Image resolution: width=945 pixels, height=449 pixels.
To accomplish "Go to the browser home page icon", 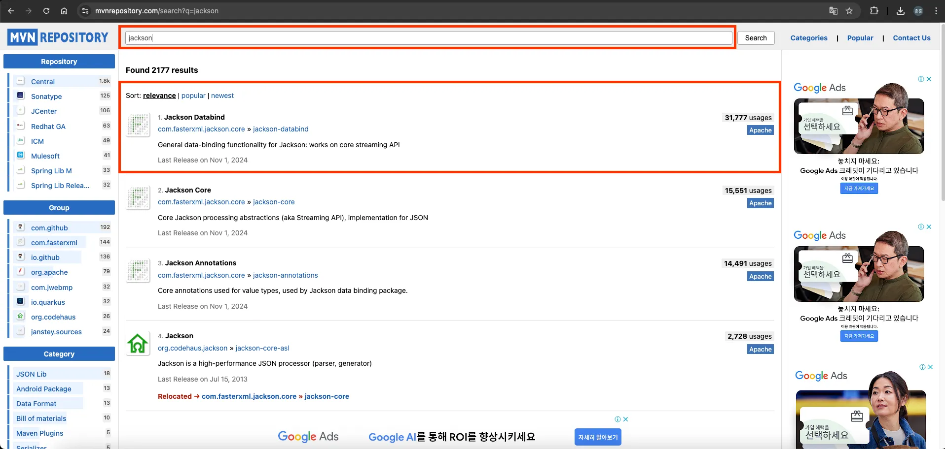I will [64, 11].
